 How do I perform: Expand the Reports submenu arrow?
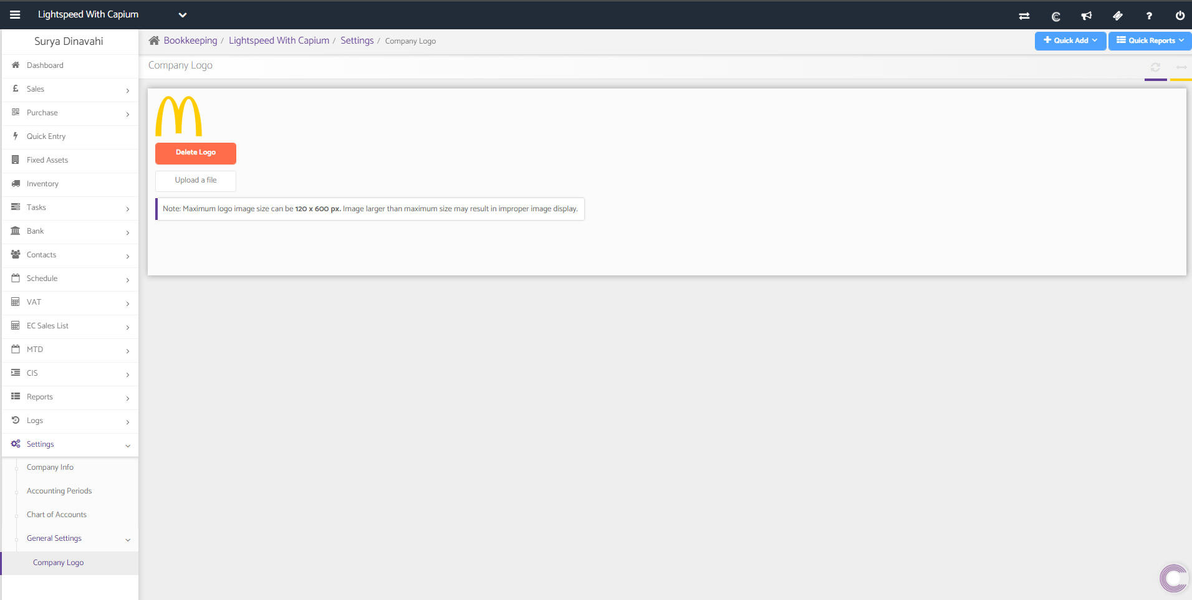pos(128,398)
